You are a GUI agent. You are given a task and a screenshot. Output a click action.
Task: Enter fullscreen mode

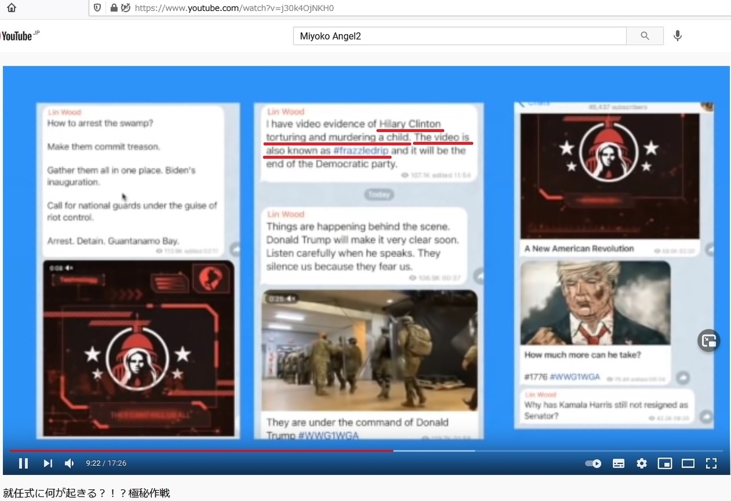pyautogui.click(x=711, y=463)
